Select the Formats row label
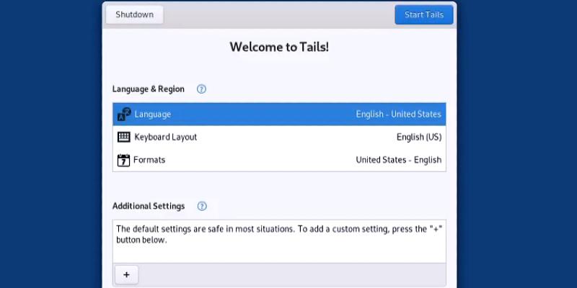Viewport: 577px width, 288px height. pyautogui.click(x=149, y=160)
